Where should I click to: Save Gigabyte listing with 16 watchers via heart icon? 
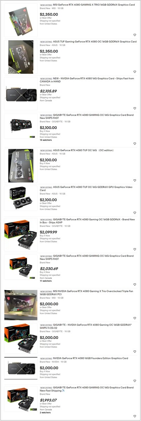click(x=135, y=143)
